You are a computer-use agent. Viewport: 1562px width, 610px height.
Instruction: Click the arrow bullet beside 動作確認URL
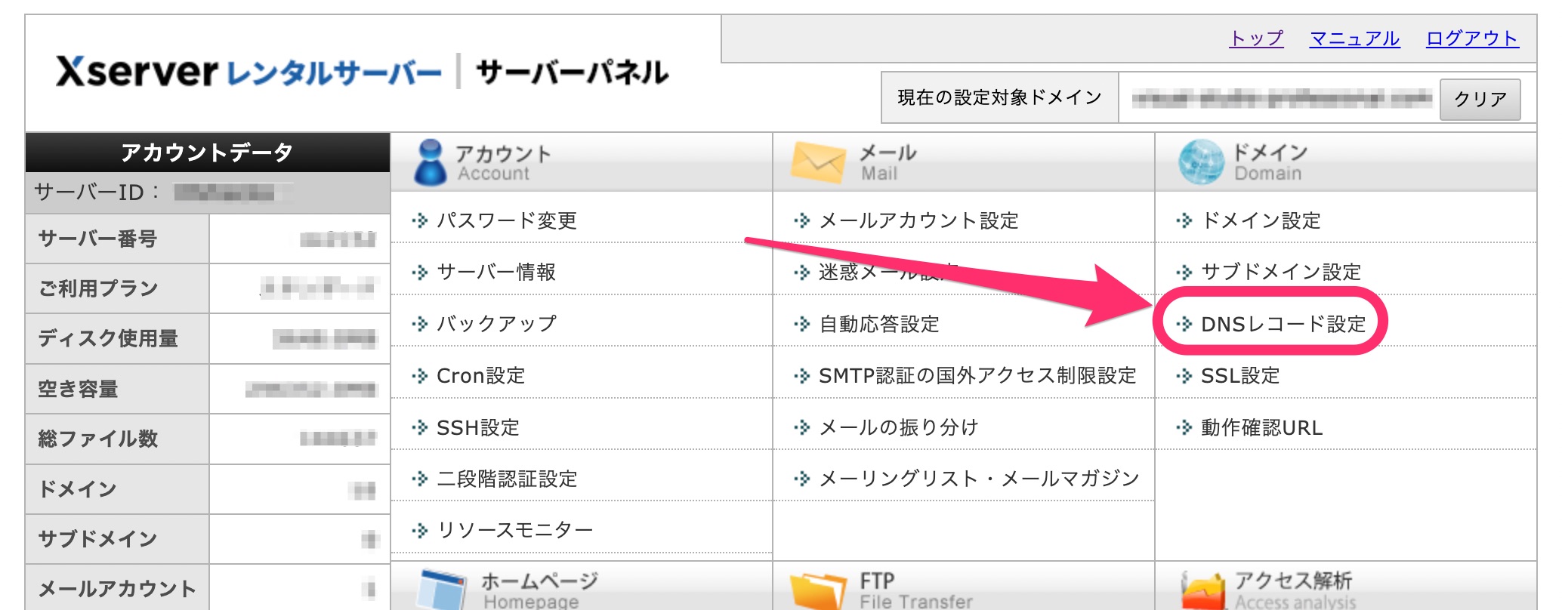tap(1184, 428)
